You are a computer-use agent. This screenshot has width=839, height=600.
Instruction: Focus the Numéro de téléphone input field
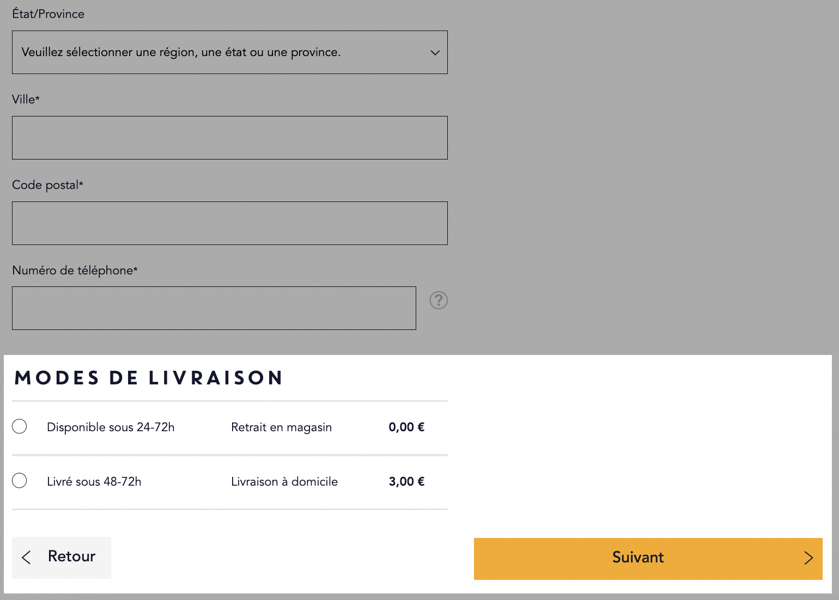pos(214,308)
